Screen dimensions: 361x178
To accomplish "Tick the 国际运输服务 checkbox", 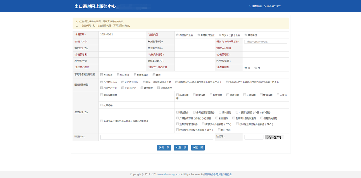I will 101,95.
